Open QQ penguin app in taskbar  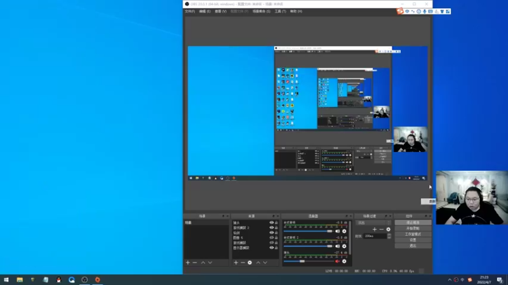click(x=58, y=280)
